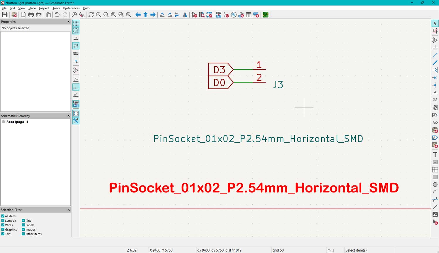Select the Add Power Symbol tool
This screenshot has height=253, width=439.
pos(435,48)
